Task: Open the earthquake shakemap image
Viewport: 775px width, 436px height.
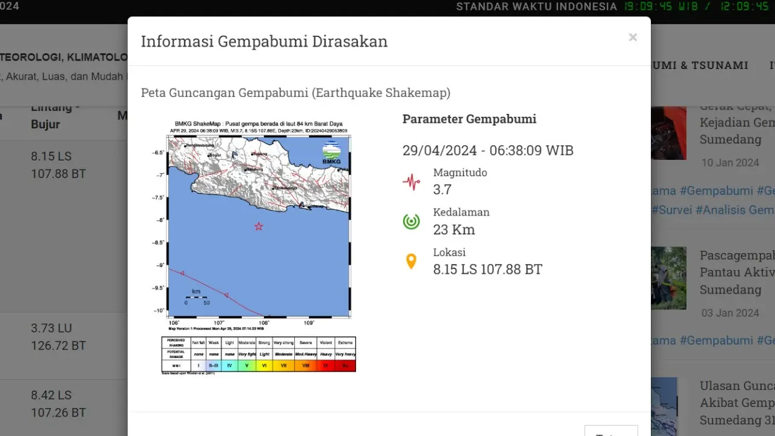Action: (x=253, y=246)
